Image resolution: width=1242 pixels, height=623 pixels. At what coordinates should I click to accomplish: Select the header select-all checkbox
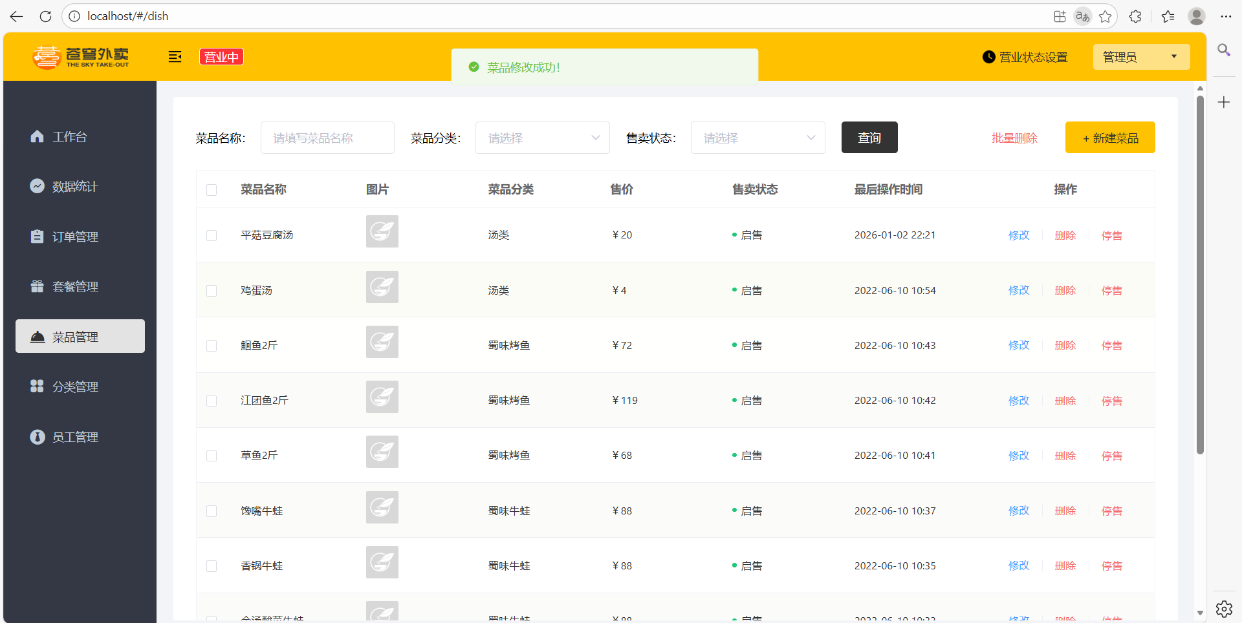[212, 190]
